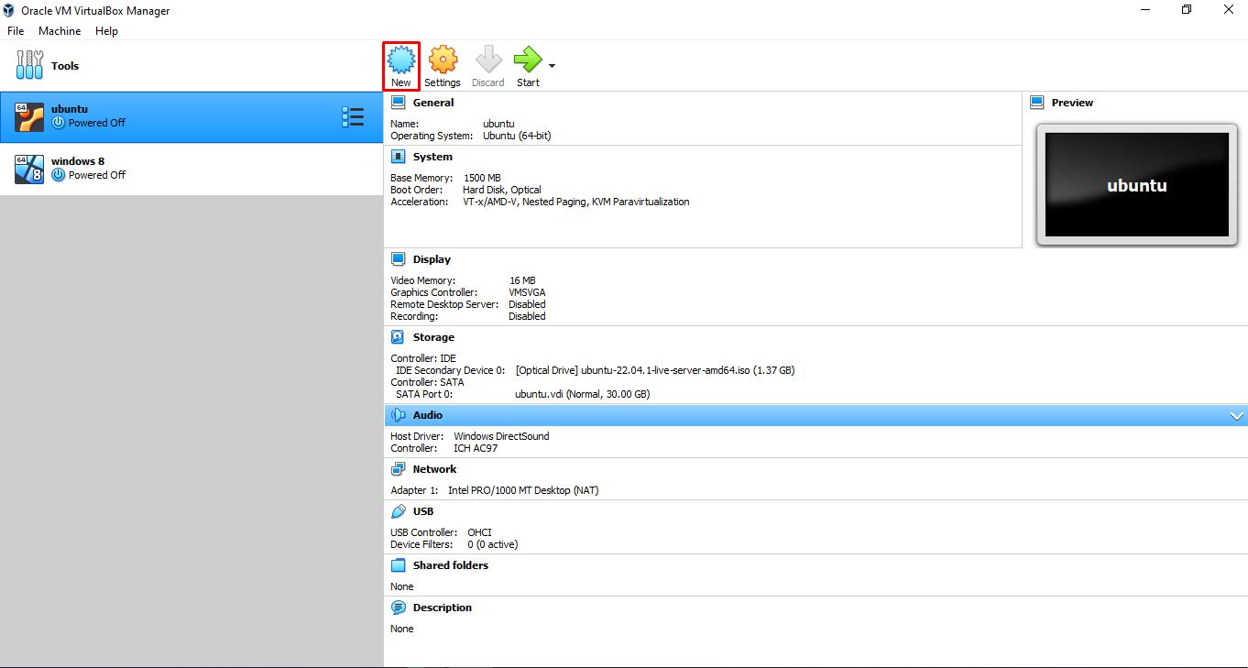Open the Network section header link

pyautogui.click(x=434, y=469)
